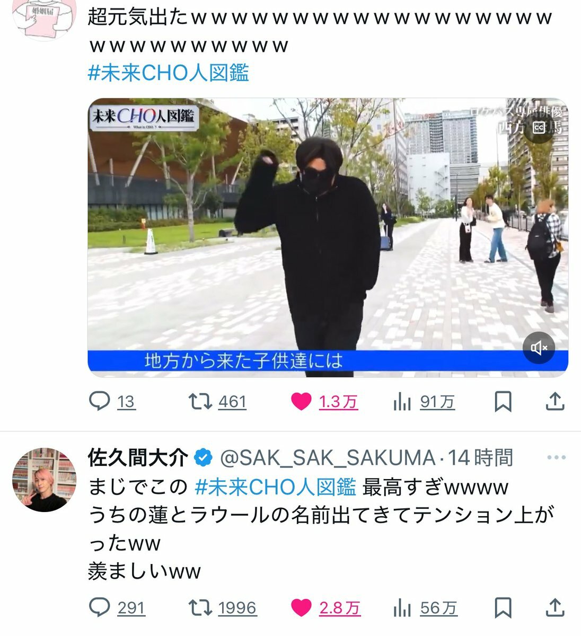Share 佐久間大介's tweet
Image resolution: width=581 pixels, height=636 pixels.
(x=554, y=607)
